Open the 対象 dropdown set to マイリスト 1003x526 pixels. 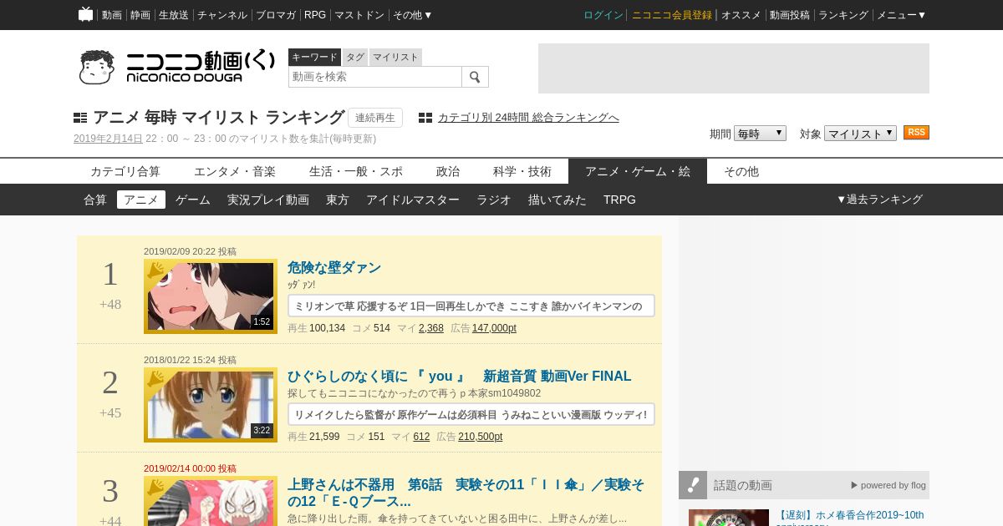pyautogui.click(x=860, y=134)
